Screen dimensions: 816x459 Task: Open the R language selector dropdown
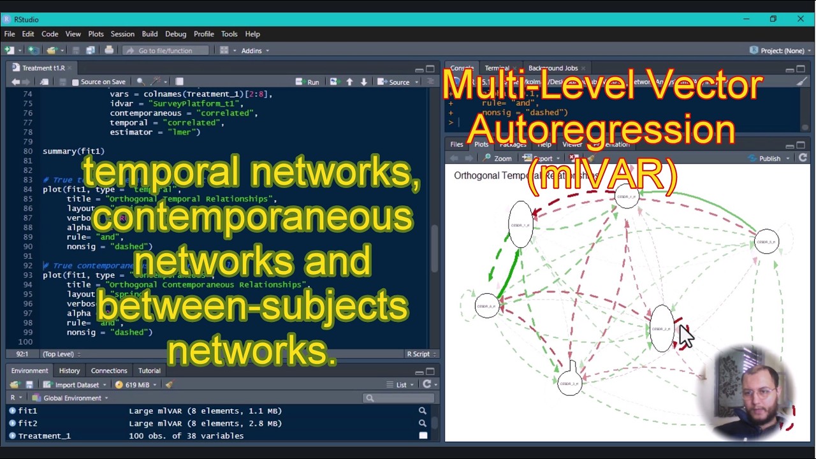point(15,398)
